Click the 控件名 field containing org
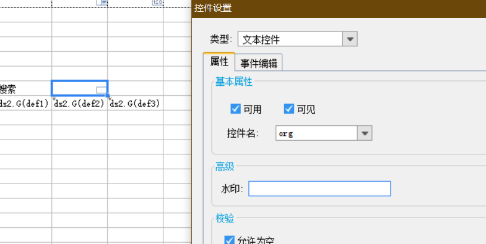This screenshot has width=486, height=244. click(316, 133)
